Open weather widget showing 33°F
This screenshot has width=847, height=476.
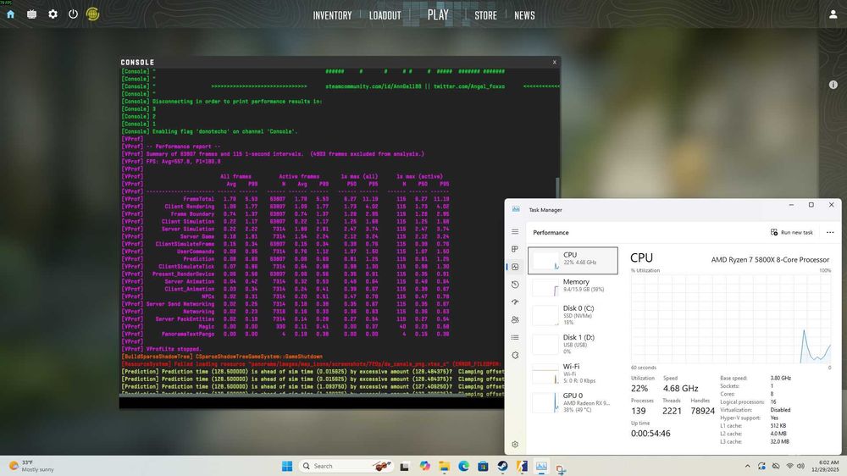[x=31, y=466]
